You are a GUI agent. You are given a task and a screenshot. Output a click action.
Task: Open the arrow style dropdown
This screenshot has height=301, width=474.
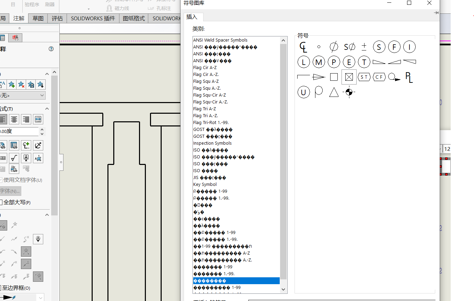(41, 298)
